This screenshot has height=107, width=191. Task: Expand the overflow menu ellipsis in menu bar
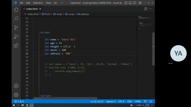[x=62, y=3]
